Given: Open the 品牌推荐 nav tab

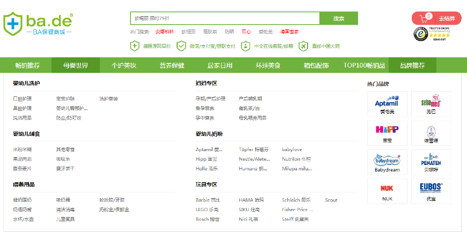Looking at the screenshot, I should [412, 65].
